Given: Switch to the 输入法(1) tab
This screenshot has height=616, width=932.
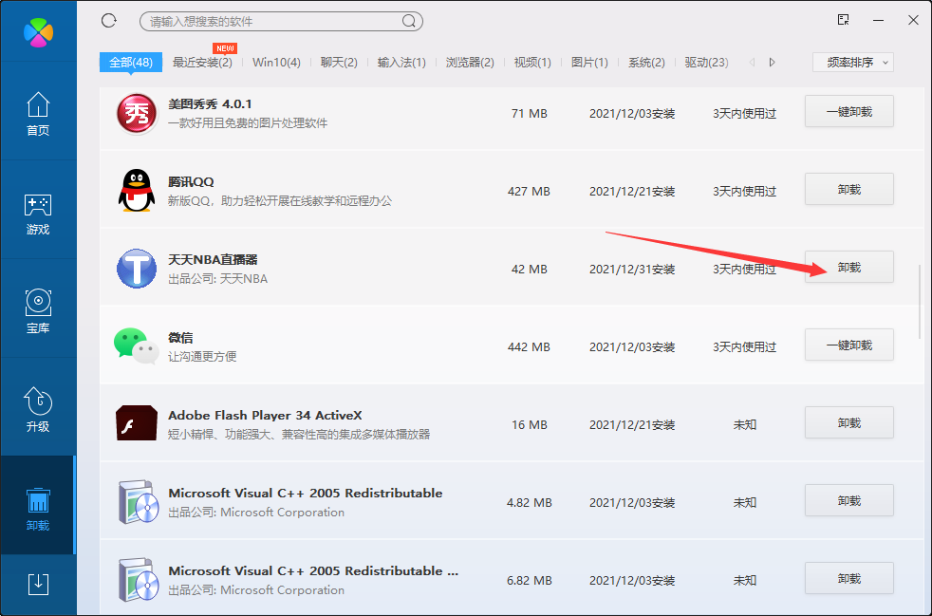Looking at the screenshot, I should 401,63.
